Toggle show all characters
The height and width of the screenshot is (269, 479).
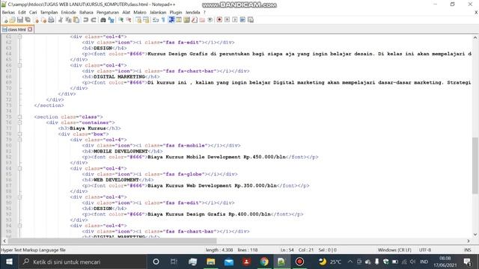pyautogui.click(x=163, y=20)
